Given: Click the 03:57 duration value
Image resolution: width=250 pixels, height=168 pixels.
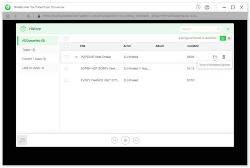Looking at the screenshot, I should [191, 80].
